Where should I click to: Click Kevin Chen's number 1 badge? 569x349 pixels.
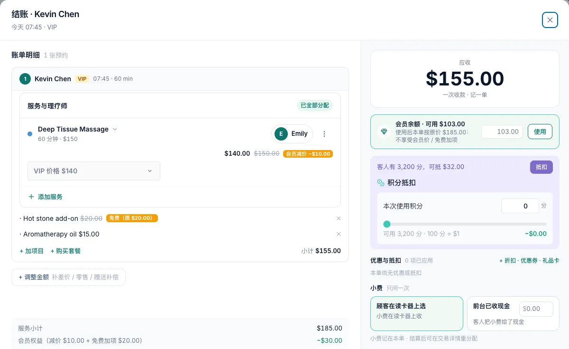[25, 79]
